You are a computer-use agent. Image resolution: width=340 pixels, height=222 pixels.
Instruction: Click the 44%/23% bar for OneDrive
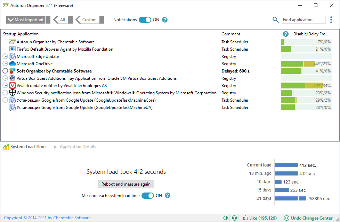pos(306,63)
